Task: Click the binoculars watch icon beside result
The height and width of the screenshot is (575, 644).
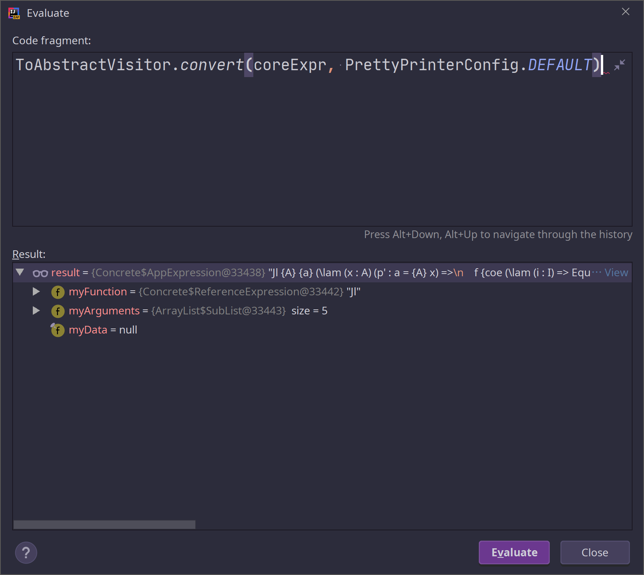Action: pos(41,272)
